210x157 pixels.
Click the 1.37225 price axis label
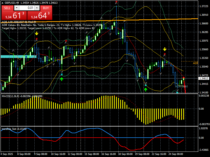[204, 6]
